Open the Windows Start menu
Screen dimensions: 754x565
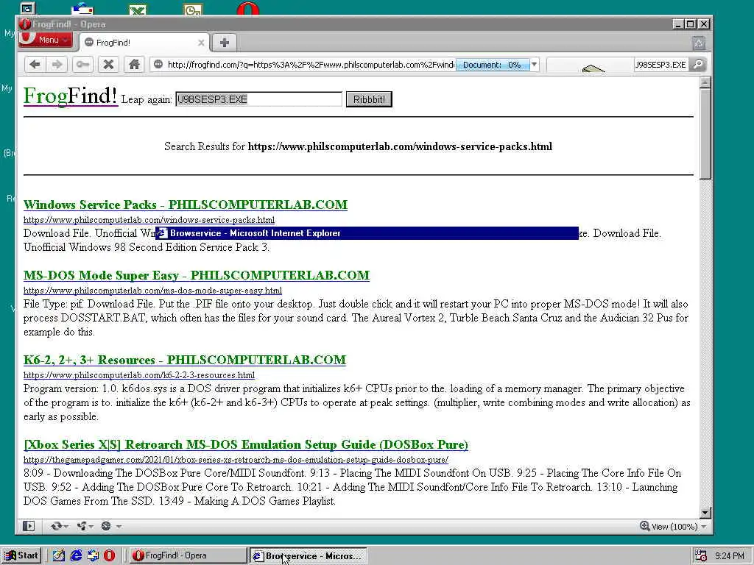coord(21,555)
